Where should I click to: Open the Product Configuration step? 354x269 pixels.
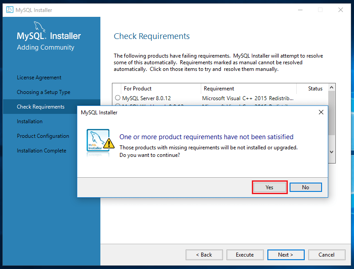coord(43,136)
